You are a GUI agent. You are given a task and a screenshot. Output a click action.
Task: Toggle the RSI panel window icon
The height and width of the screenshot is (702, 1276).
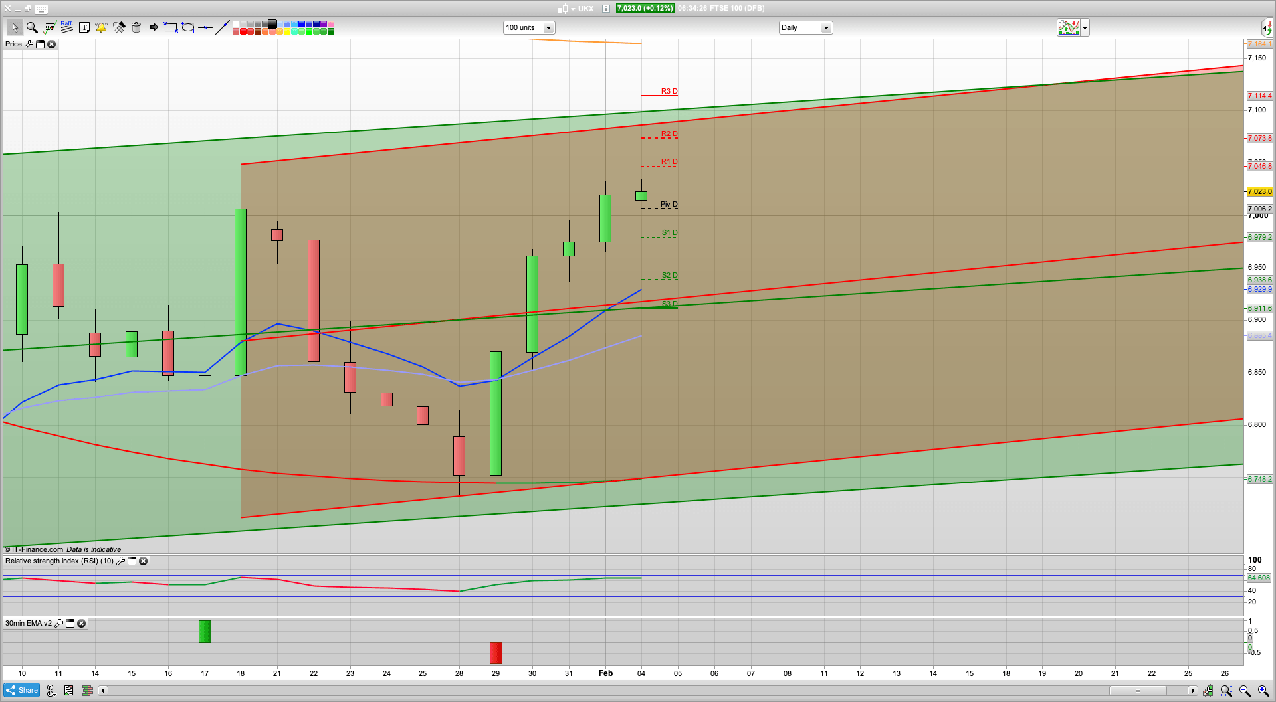(132, 561)
